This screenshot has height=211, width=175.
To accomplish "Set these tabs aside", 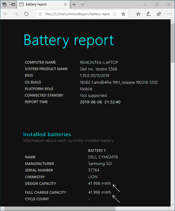I will (13, 4).
